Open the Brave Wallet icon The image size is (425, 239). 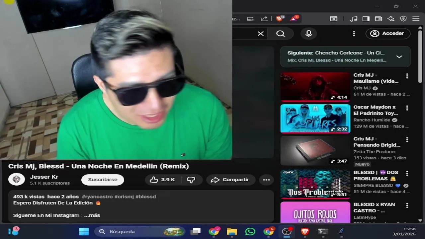pyautogui.click(x=379, y=19)
